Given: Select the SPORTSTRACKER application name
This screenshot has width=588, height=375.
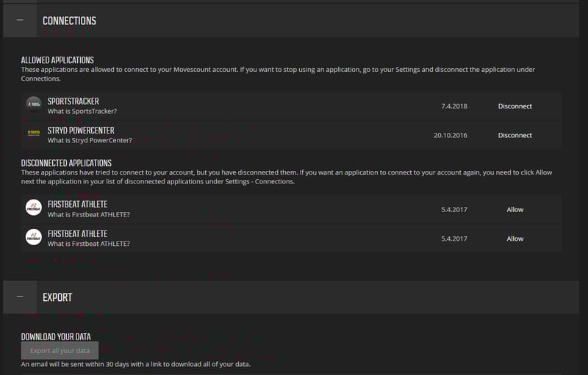Looking at the screenshot, I should pos(73,101).
